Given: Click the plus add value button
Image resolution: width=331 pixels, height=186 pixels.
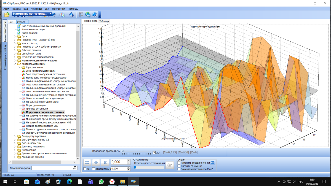Looking at the screenshot, I should pyautogui.click(x=96, y=163).
